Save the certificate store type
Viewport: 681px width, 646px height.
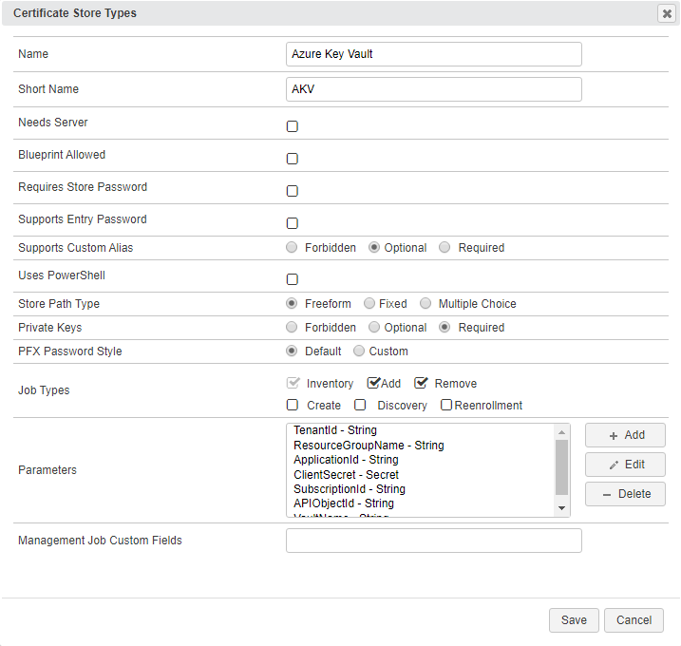[574, 620]
